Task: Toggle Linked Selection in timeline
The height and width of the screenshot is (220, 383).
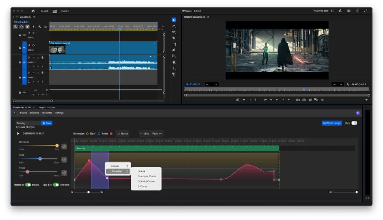Action: point(27,26)
